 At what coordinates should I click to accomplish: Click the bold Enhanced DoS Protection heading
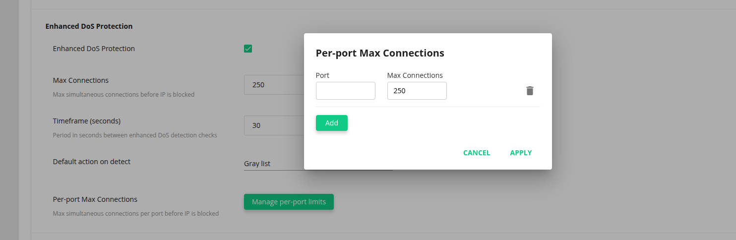click(x=89, y=26)
